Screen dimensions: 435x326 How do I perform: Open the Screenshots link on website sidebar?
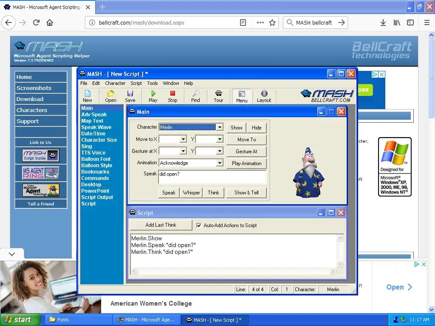coord(41,88)
